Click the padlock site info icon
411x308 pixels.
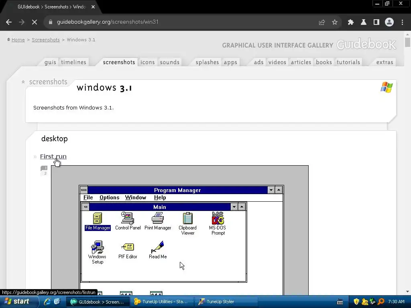pyautogui.click(x=51, y=22)
